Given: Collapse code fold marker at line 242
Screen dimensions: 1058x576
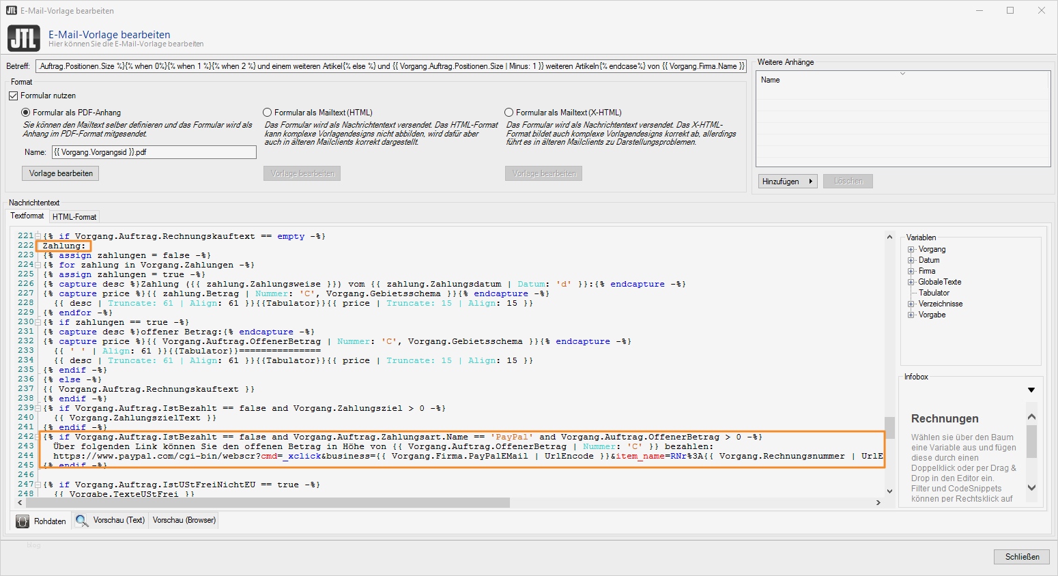Looking at the screenshot, I should coord(38,437).
